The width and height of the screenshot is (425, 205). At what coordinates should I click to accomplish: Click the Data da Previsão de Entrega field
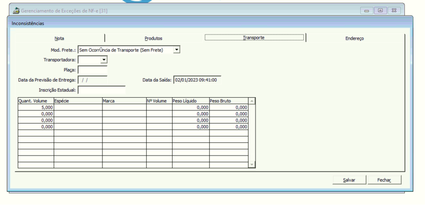(92, 80)
